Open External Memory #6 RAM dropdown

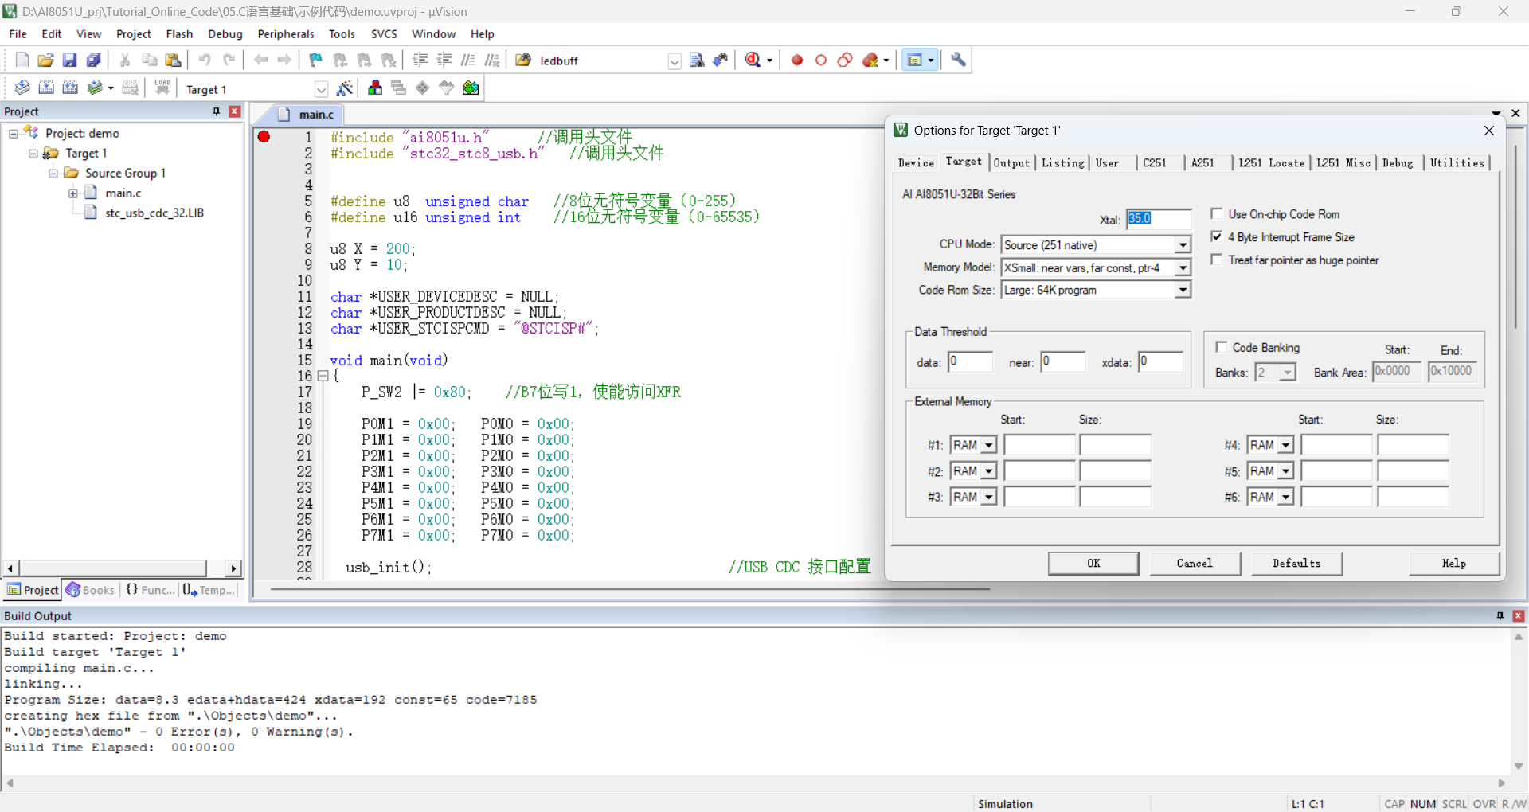click(1285, 498)
